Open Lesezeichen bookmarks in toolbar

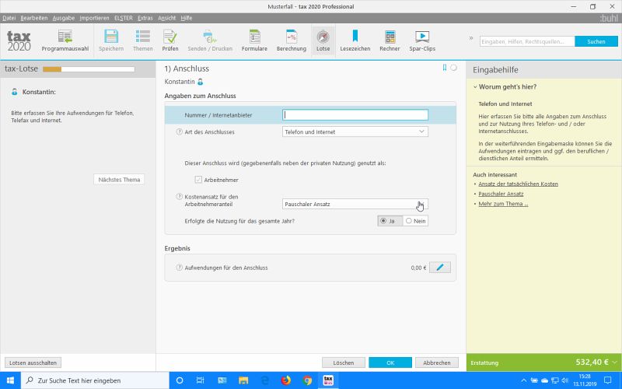click(355, 40)
